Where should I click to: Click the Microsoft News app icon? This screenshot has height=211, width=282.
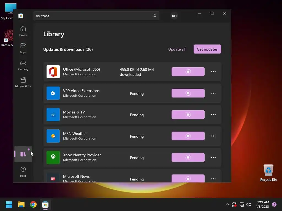pyautogui.click(x=53, y=178)
